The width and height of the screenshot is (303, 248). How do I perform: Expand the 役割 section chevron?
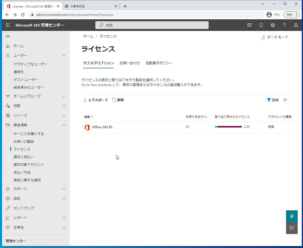click(64, 106)
